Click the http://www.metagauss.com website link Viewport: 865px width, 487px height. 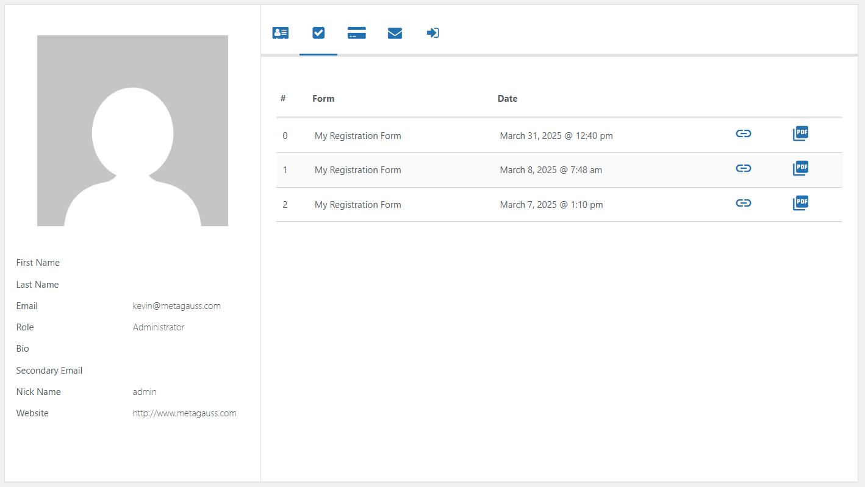(184, 413)
